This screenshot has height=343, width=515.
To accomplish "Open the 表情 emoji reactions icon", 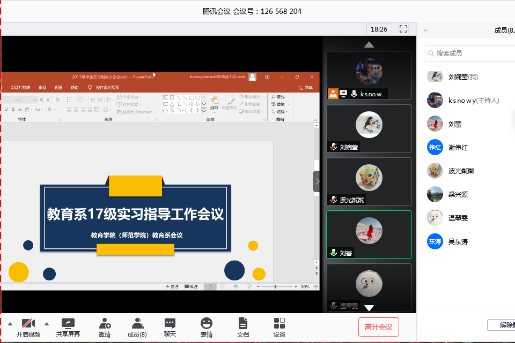I will (207, 327).
